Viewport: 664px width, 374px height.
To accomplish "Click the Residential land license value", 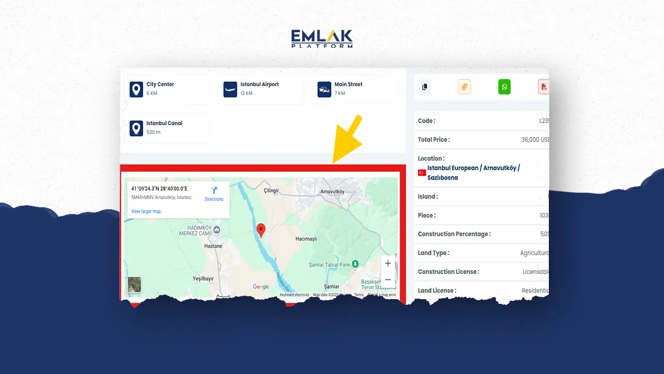I will (535, 291).
